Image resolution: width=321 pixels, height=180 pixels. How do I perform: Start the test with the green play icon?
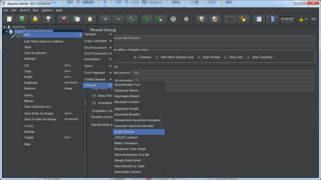147,19
